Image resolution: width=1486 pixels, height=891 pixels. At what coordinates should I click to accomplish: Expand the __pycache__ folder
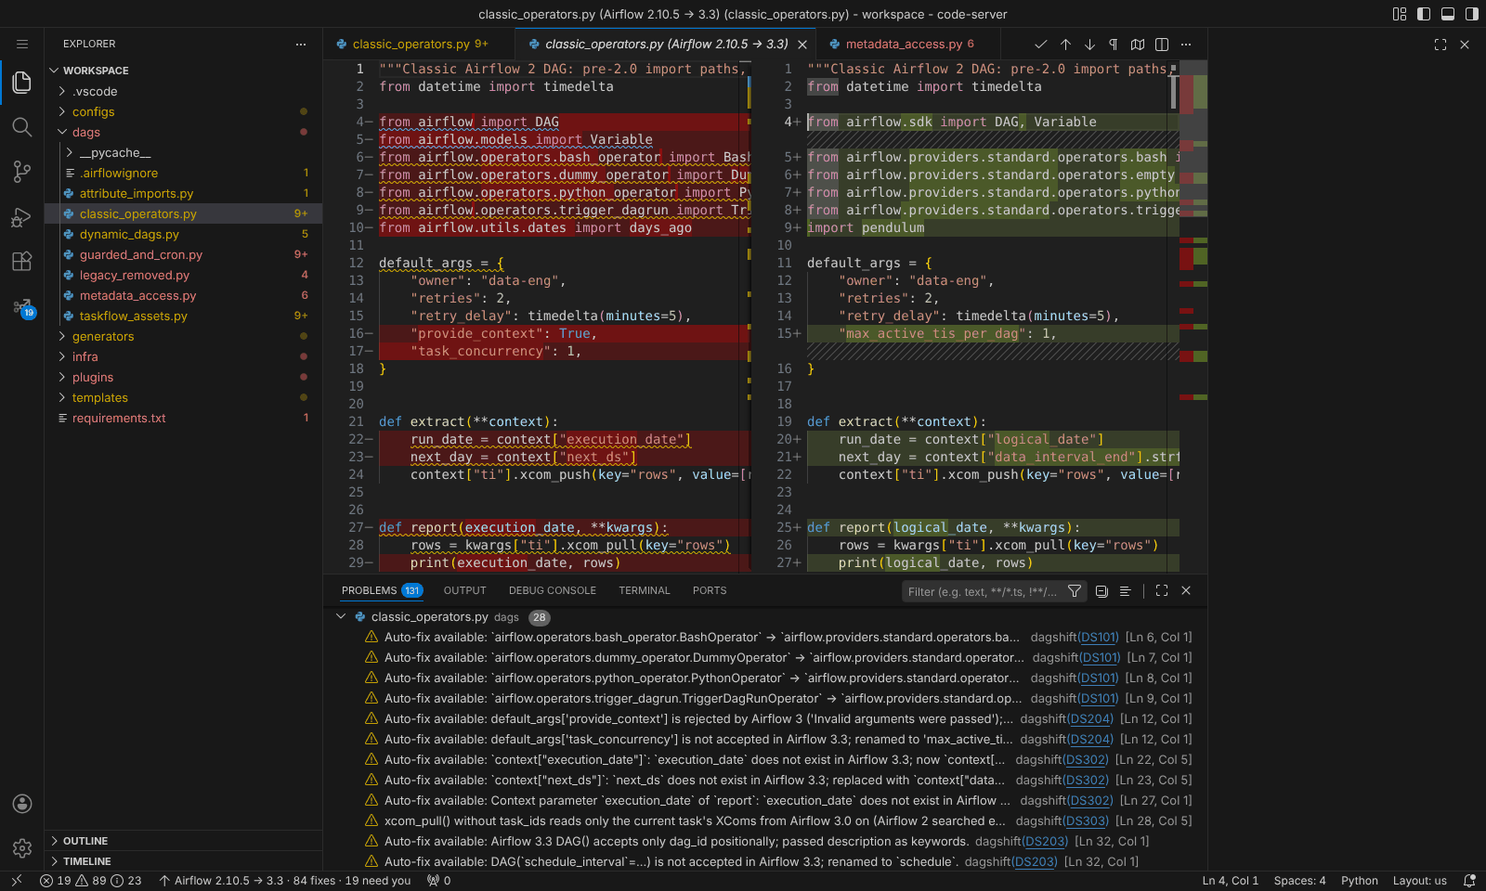[184, 152]
